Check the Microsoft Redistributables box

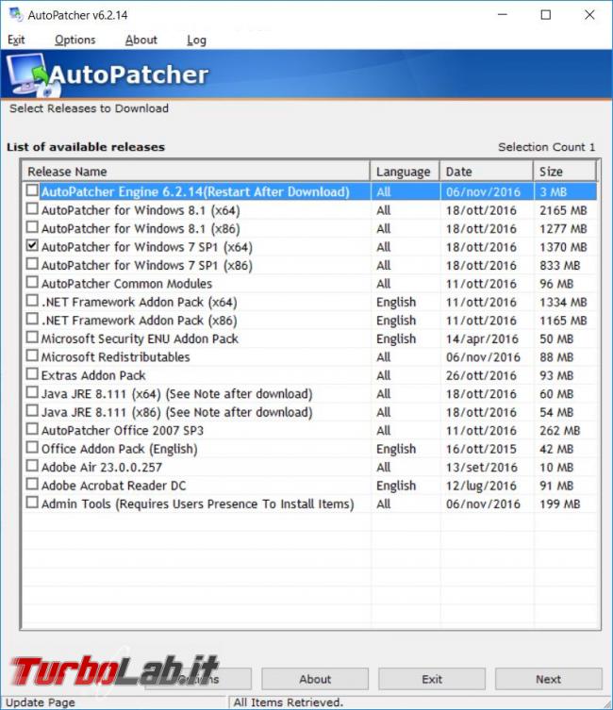32,355
